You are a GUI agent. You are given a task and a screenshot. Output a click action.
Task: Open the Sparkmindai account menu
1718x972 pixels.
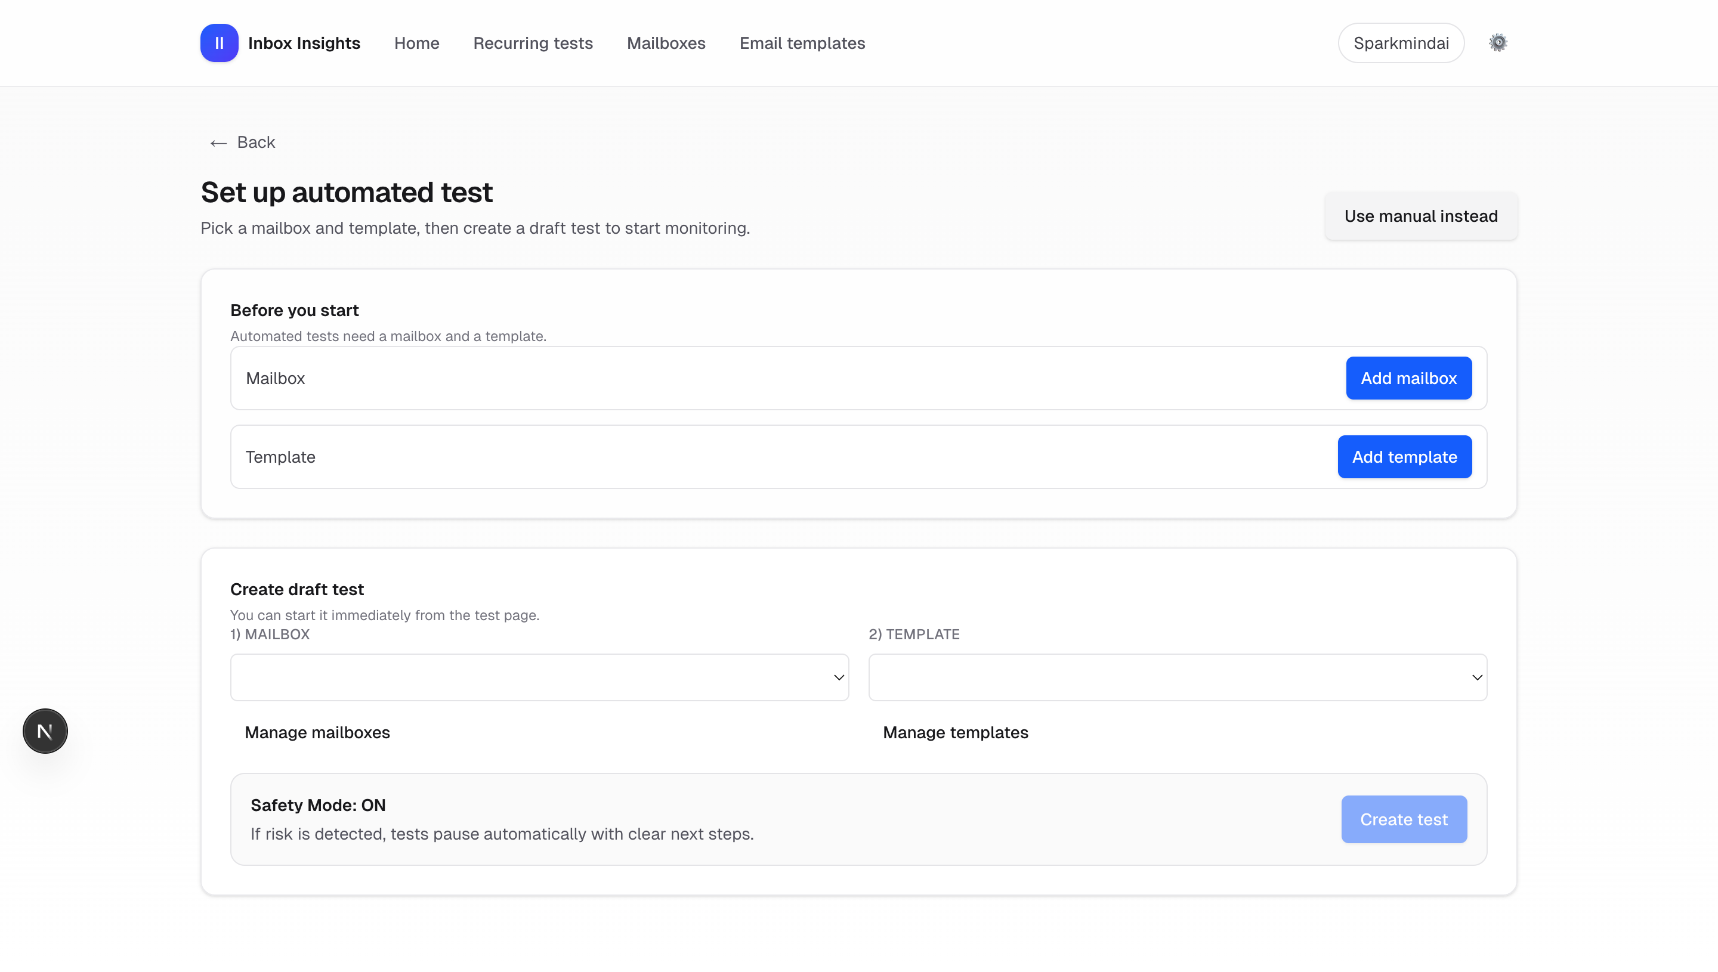point(1401,43)
